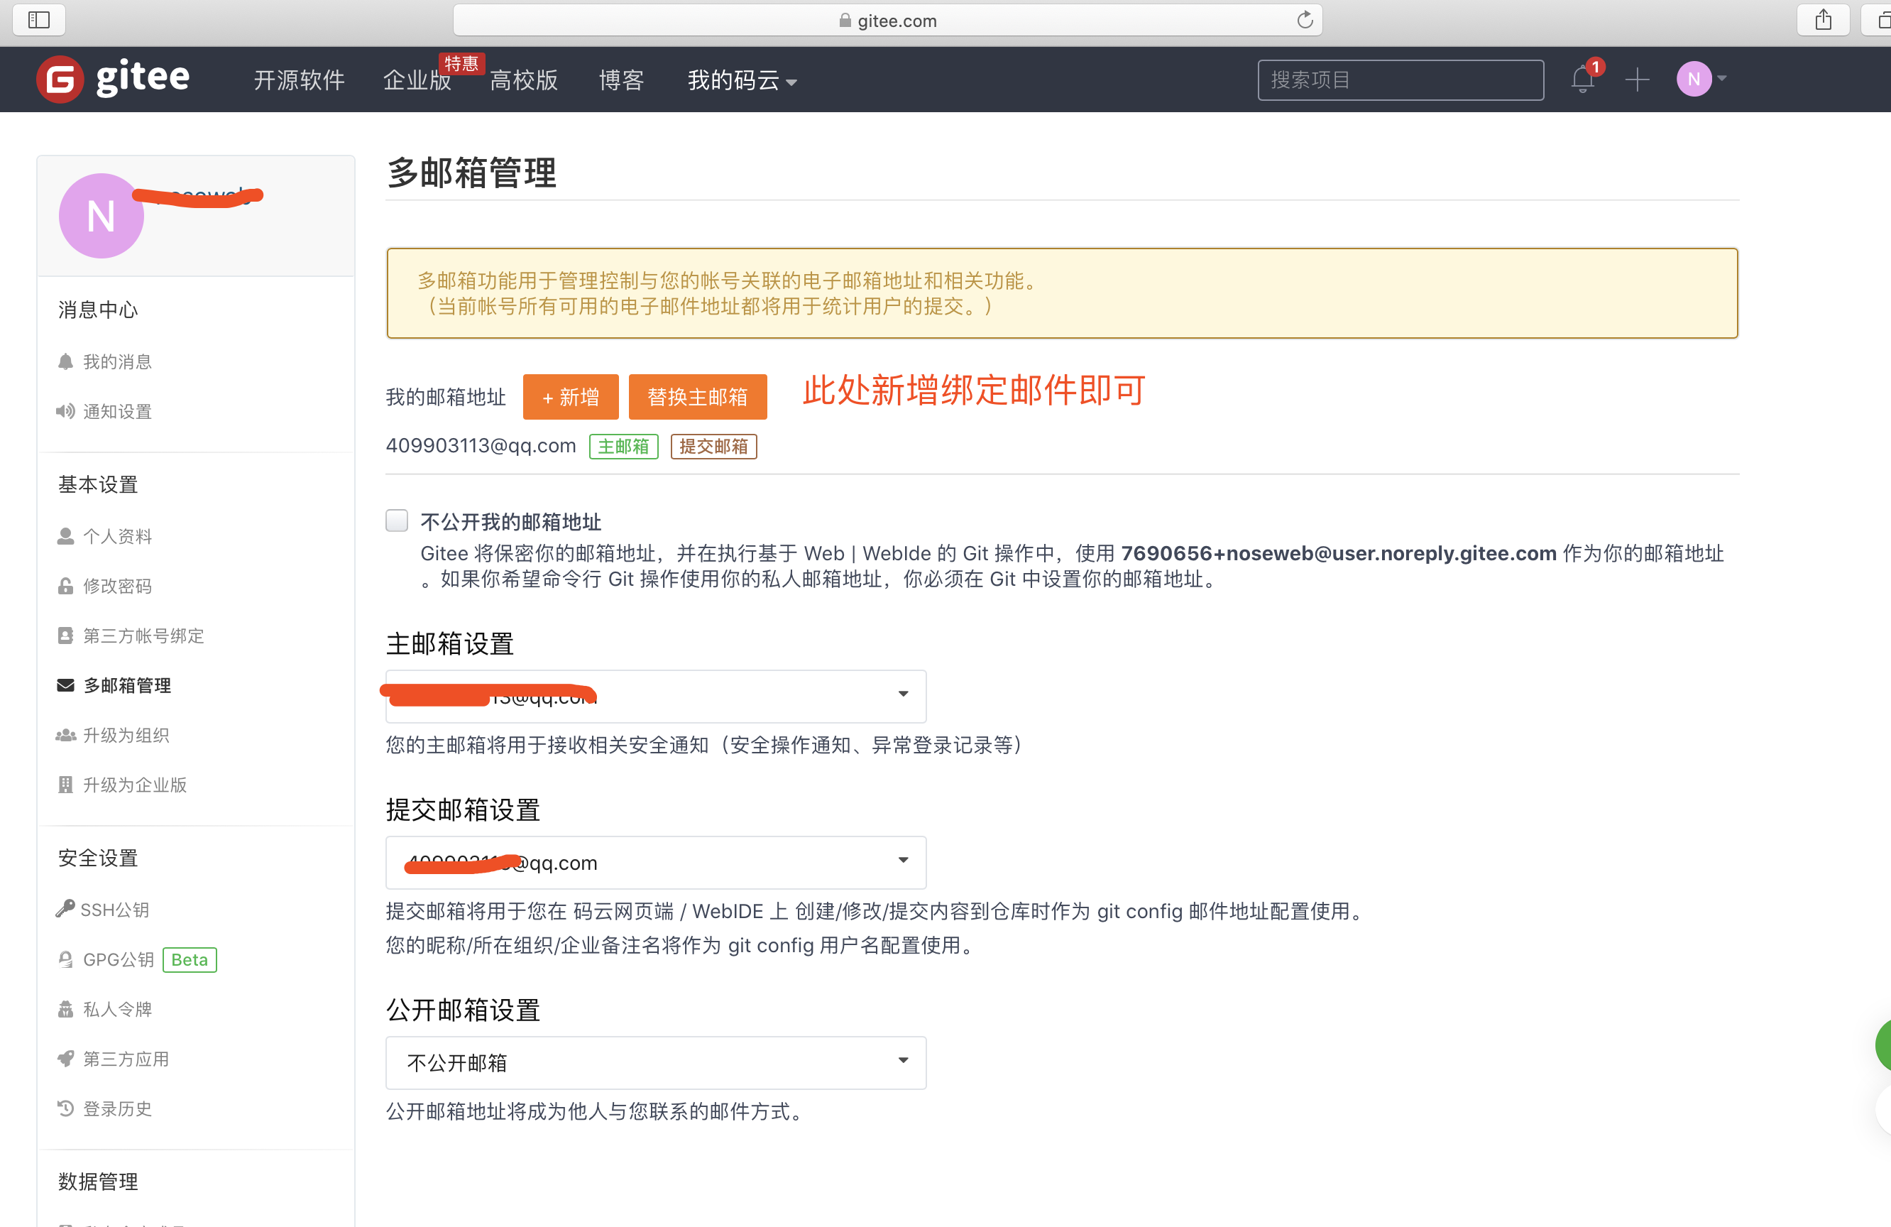This screenshot has height=1227, width=1891.
Task: Click the 主邮箱 green tag
Action: point(624,447)
